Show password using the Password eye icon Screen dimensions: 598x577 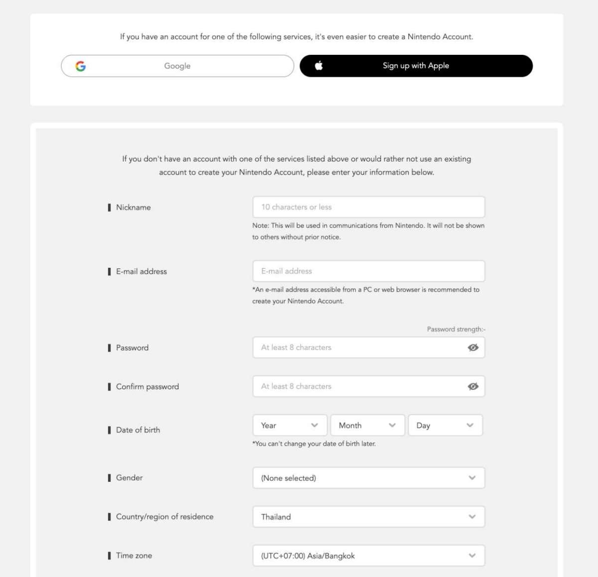click(473, 348)
